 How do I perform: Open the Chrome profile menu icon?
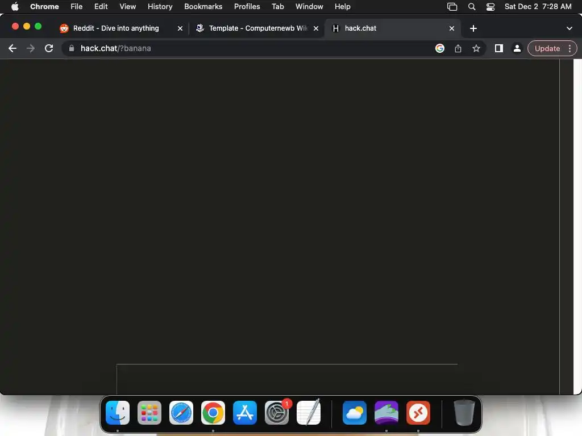pos(517,48)
